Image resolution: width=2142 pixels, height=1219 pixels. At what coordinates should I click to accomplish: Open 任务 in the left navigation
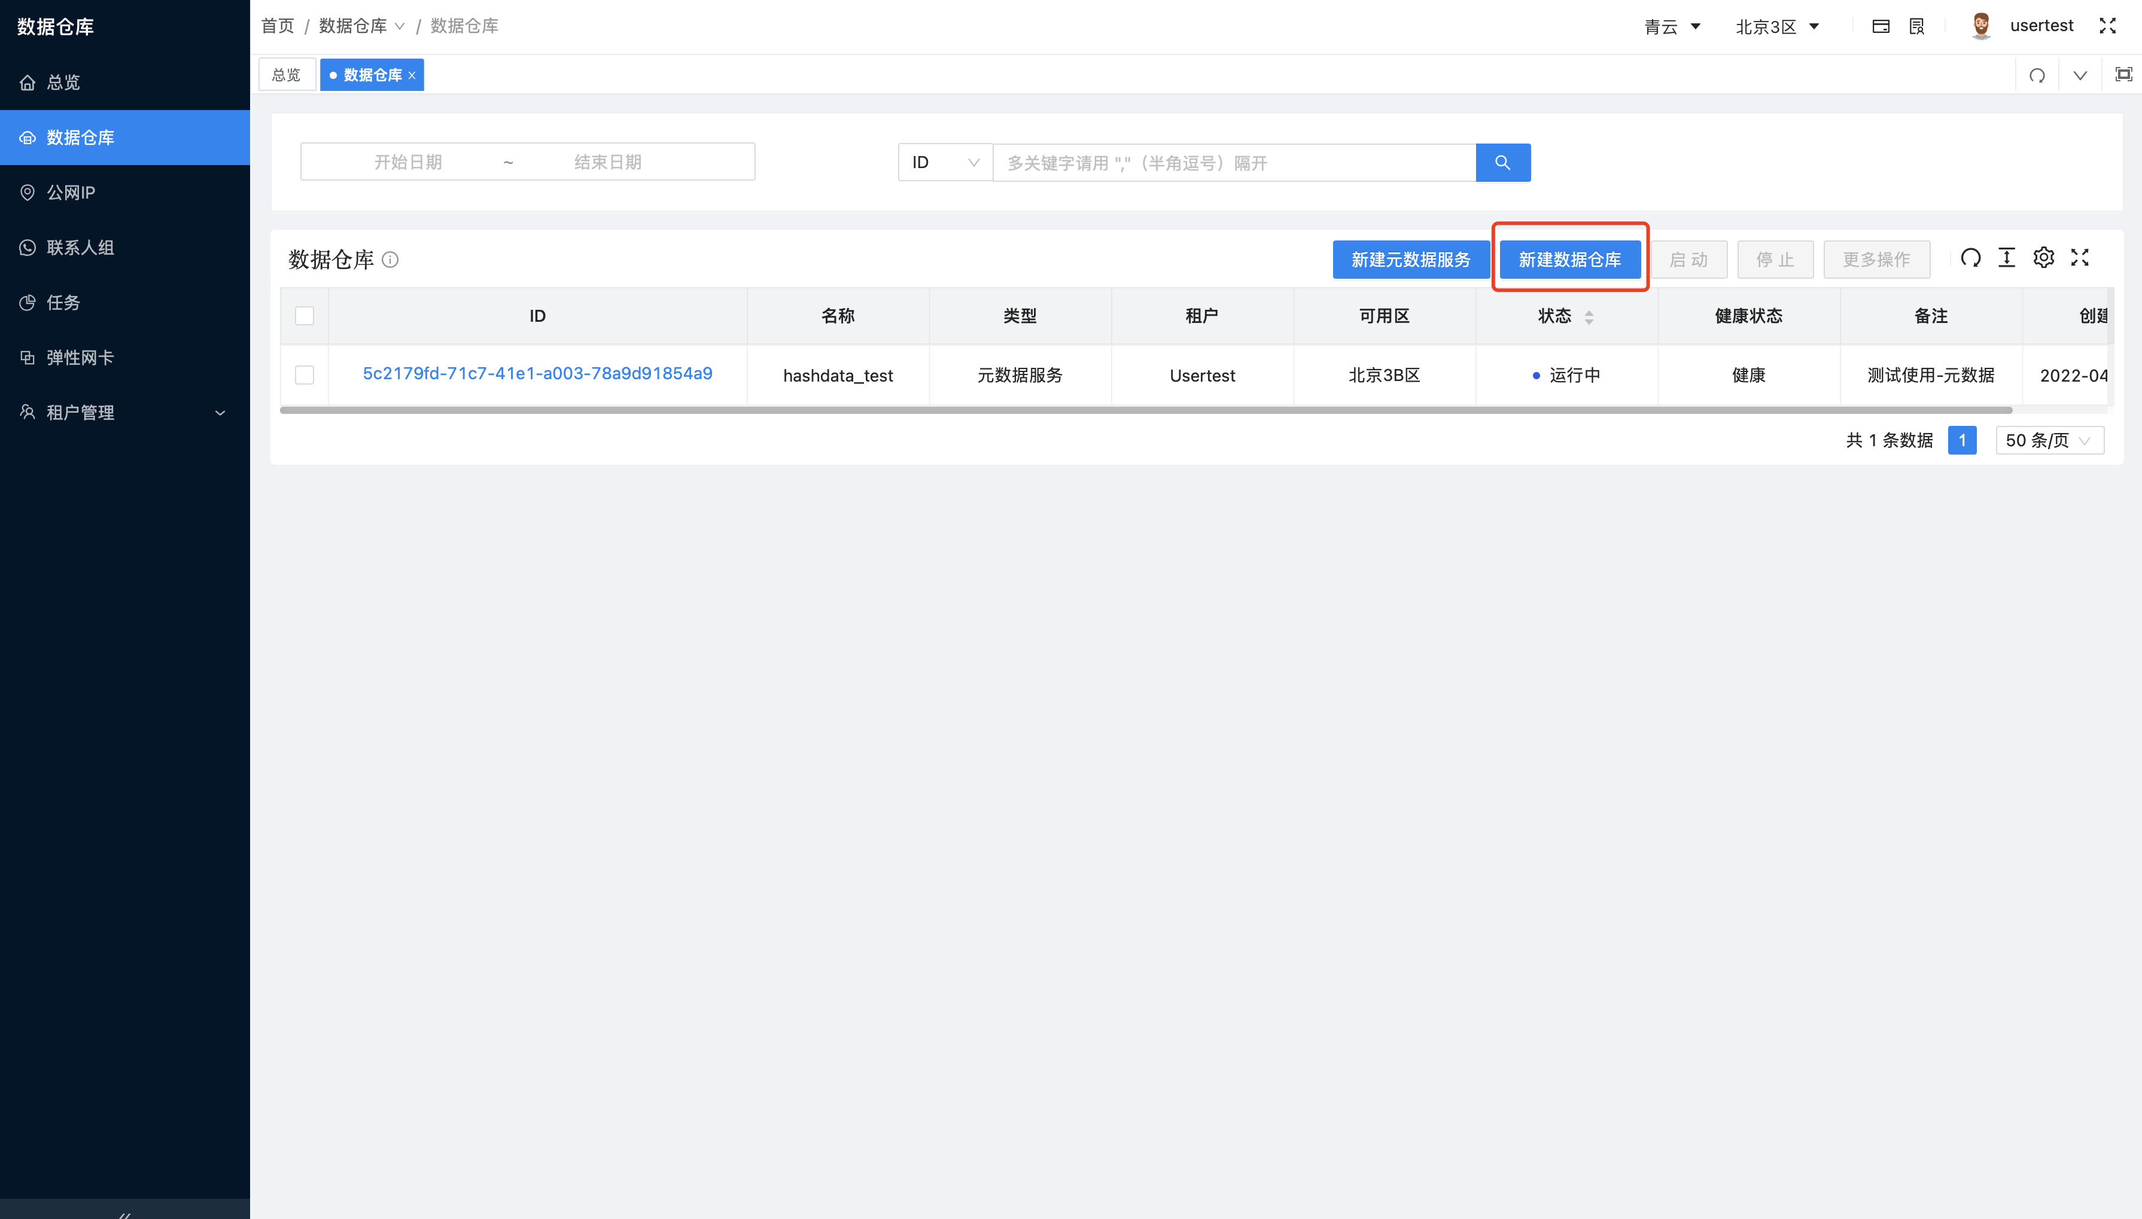pyautogui.click(x=62, y=302)
